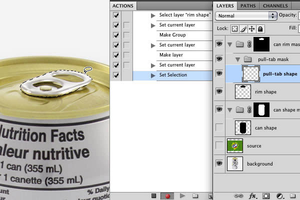Click the rim shape layer thumbnail
This screenshot has width=300, height=200.
click(243, 92)
